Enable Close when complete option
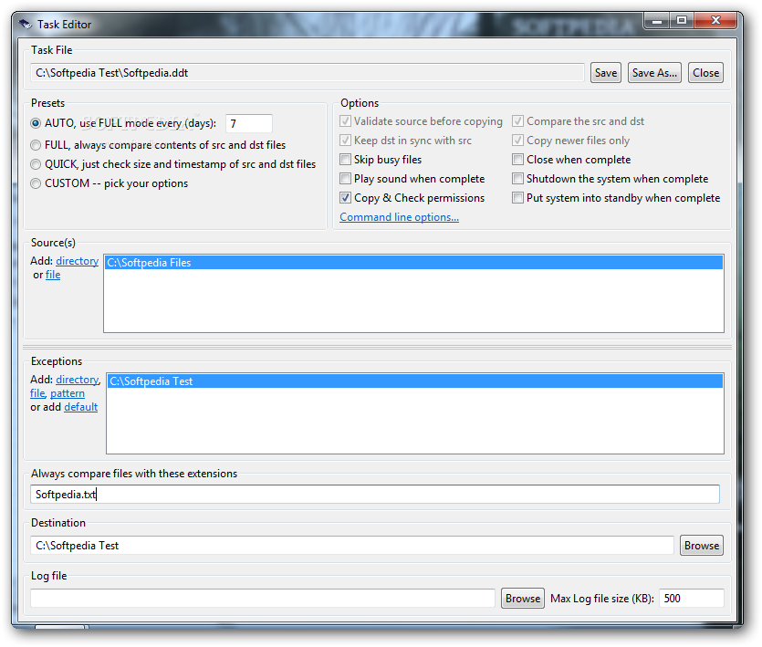The width and height of the screenshot is (762, 647). tap(518, 160)
